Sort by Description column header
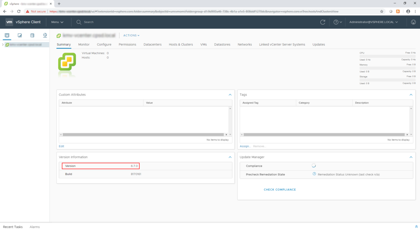This screenshot has height=230, width=420. 383,103
